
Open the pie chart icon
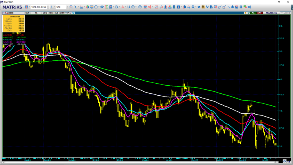[x=88, y=7]
